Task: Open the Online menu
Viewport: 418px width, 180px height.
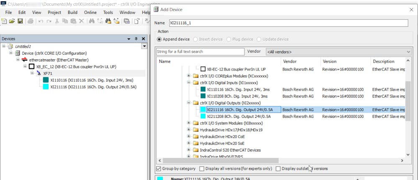Action: 90,13
